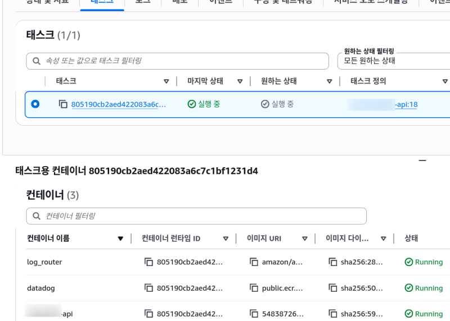This screenshot has height=321, width=450.
Task: Click the log_router container name
Action: (x=44, y=262)
